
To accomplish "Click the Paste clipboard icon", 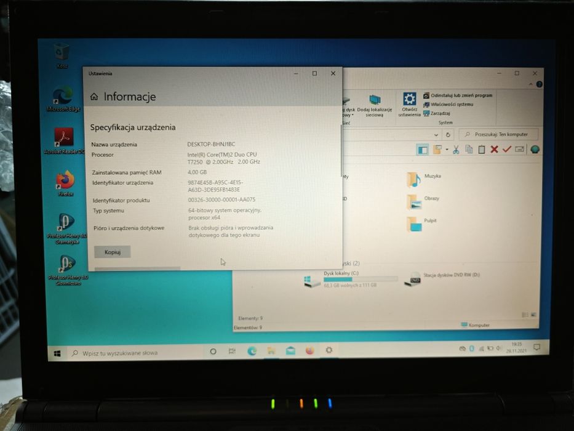I will point(481,150).
